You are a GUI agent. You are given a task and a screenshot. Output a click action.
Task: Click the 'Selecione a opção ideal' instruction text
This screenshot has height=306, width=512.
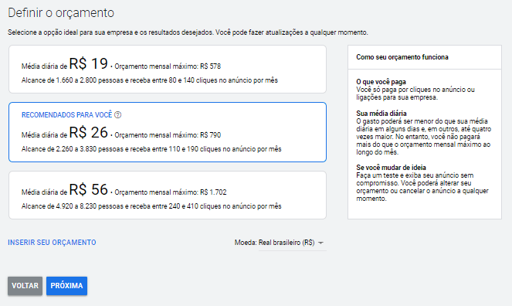point(188,32)
